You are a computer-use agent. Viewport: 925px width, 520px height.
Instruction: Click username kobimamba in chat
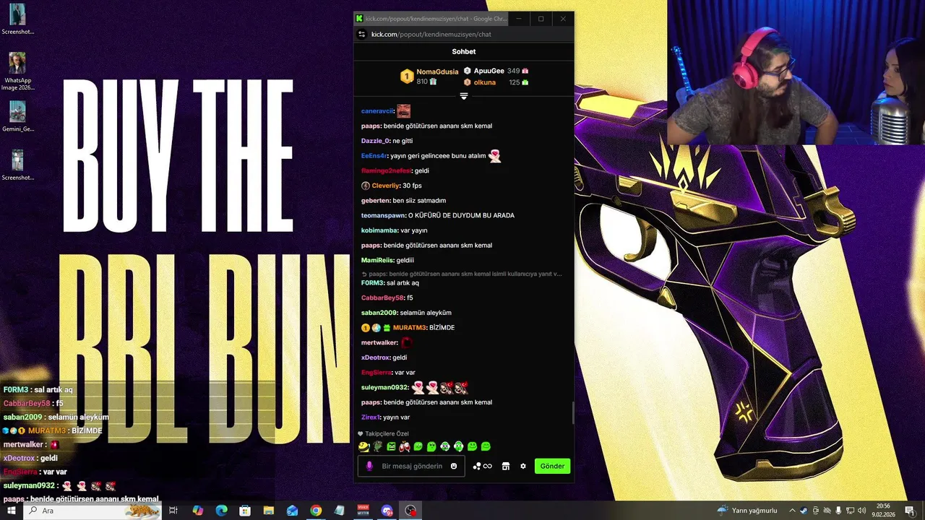[379, 230]
